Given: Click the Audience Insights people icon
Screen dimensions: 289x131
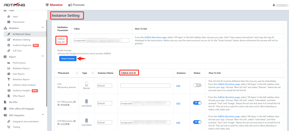Looking at the screenshot, I should coord(9,91).
